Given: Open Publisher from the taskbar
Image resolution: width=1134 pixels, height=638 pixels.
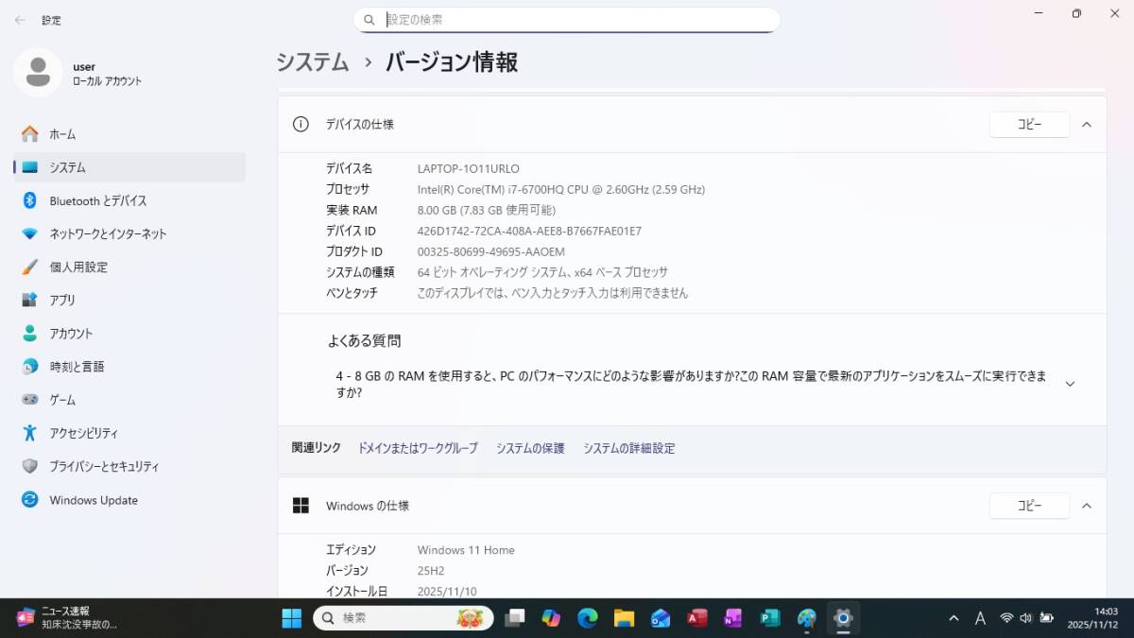Looking at the screenshot, I should pos(770,618).
